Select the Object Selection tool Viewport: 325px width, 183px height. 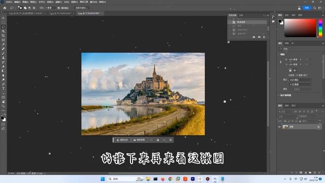pos(3,31)
